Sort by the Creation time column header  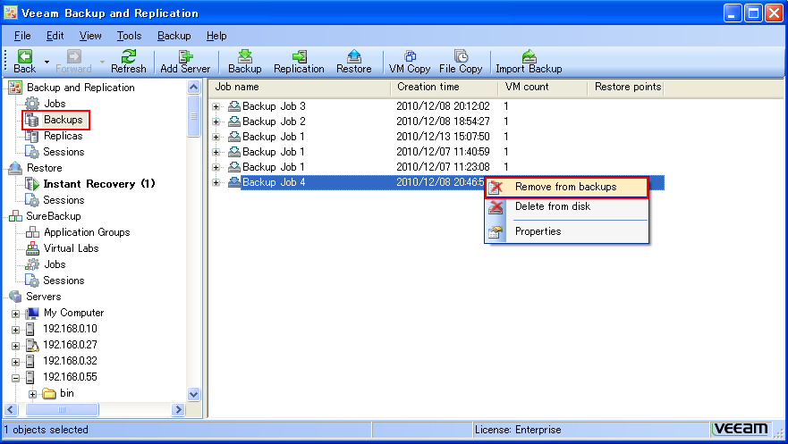[x=445, y=87]
